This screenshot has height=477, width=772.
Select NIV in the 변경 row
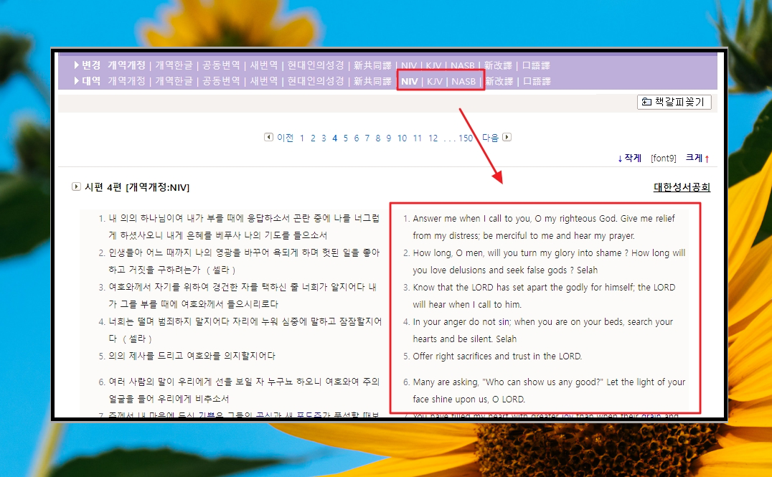point(409,65)
